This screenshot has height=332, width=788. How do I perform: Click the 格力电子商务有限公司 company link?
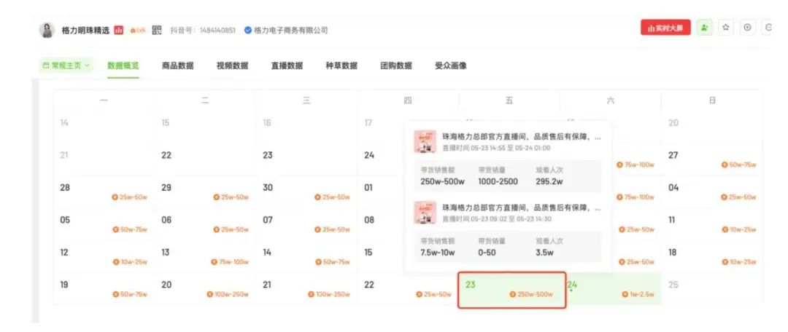tap(290, 30)
